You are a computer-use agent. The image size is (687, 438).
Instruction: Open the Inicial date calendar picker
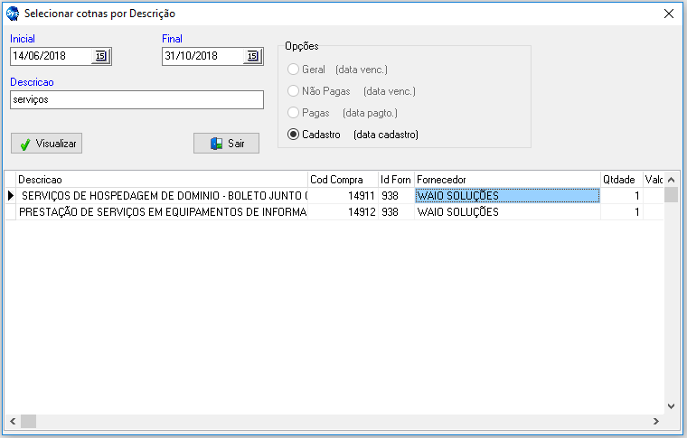pyautogui.click(x=100, y=56)
